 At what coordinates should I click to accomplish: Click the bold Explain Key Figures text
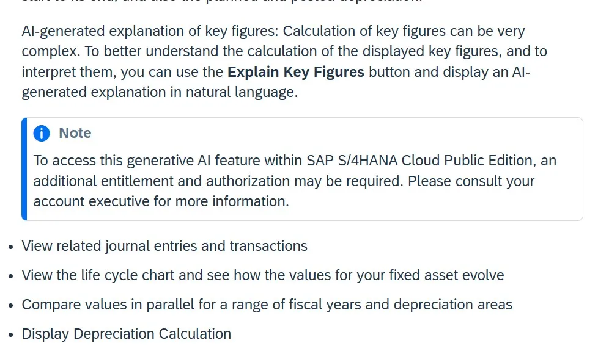point(295,72)
